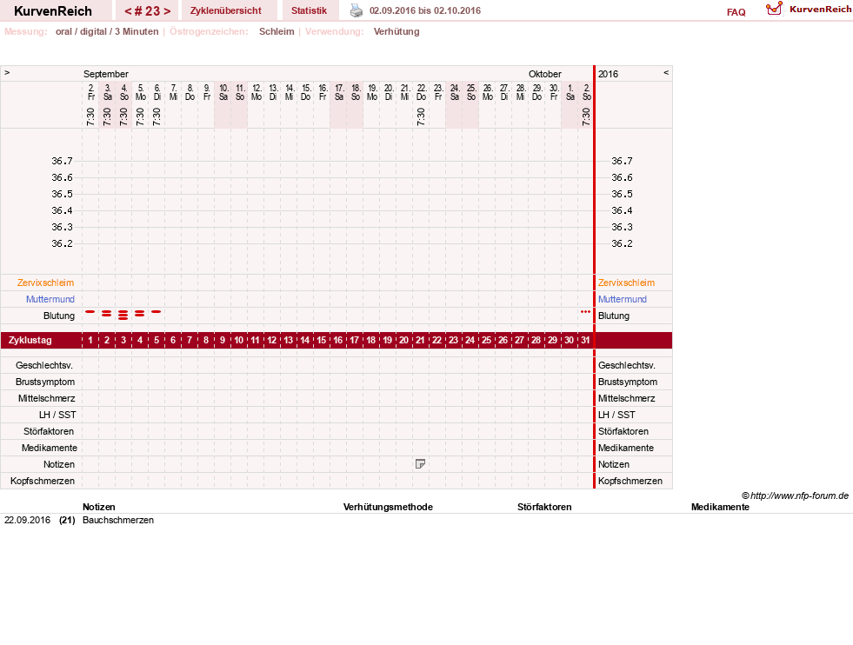Click the left Störfaktoren row label
The image size is (853, 645).
coord(49,431)
